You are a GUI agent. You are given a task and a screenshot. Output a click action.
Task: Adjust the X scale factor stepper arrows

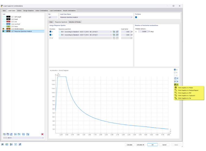(131, 32)
